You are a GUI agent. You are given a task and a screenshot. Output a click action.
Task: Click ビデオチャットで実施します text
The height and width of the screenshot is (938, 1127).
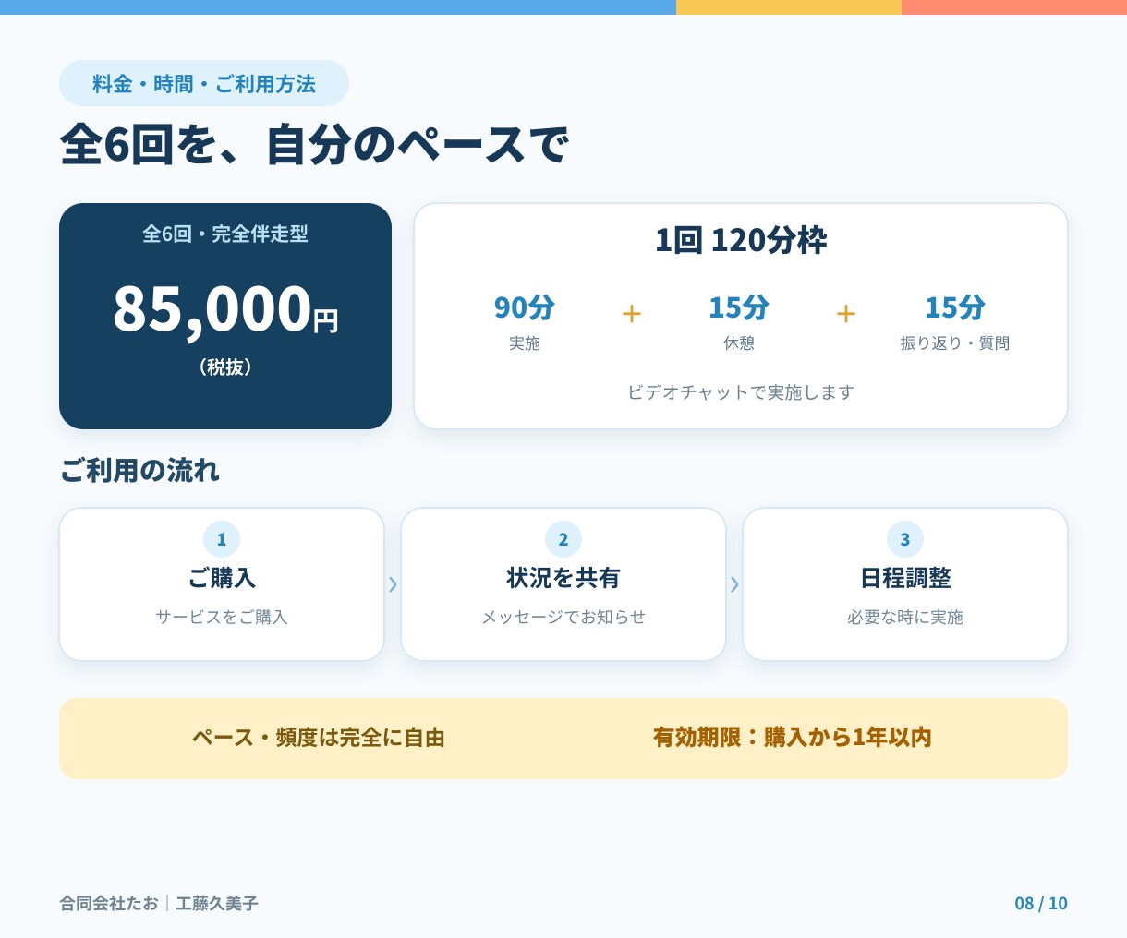coord(741,392)
